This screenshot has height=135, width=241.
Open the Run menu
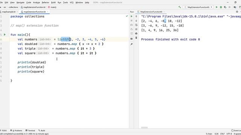point(59,3)
